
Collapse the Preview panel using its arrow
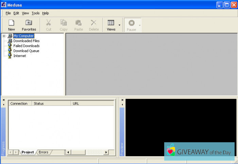122,105
